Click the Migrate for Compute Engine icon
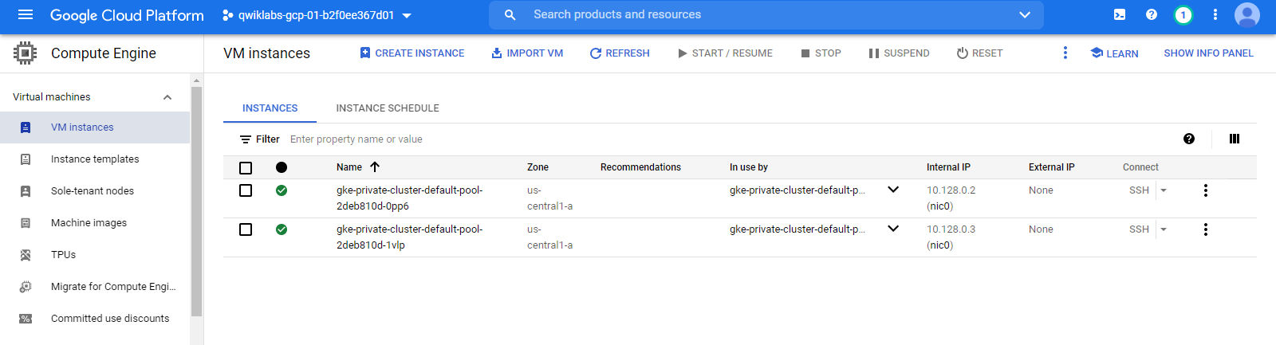Viewport: 1276px width, 345px height. (26, 287)
